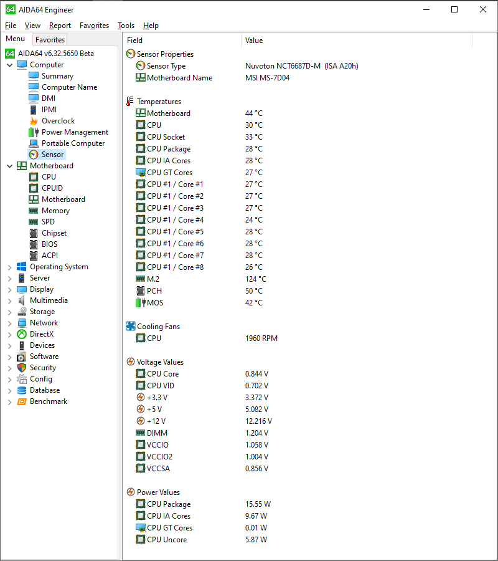Click the IPMI server icon
This screenshot has width=498, height=561.
34,110
